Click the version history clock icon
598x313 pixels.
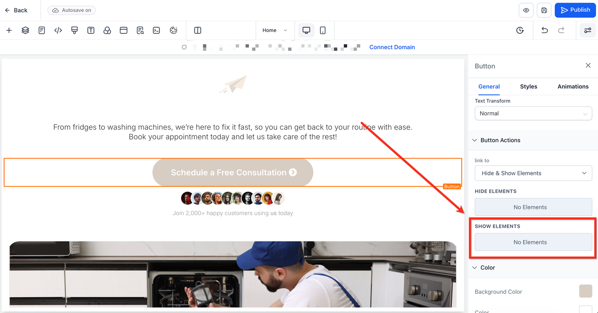coord(520,30)
